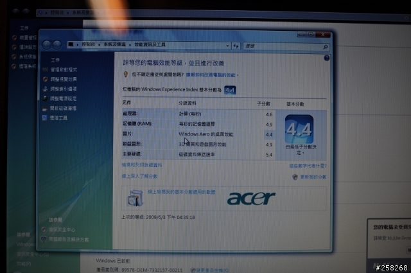
Task: Expand the arrow after 系統及維護 in the breadcrumb
Action: tap(130, 45)
